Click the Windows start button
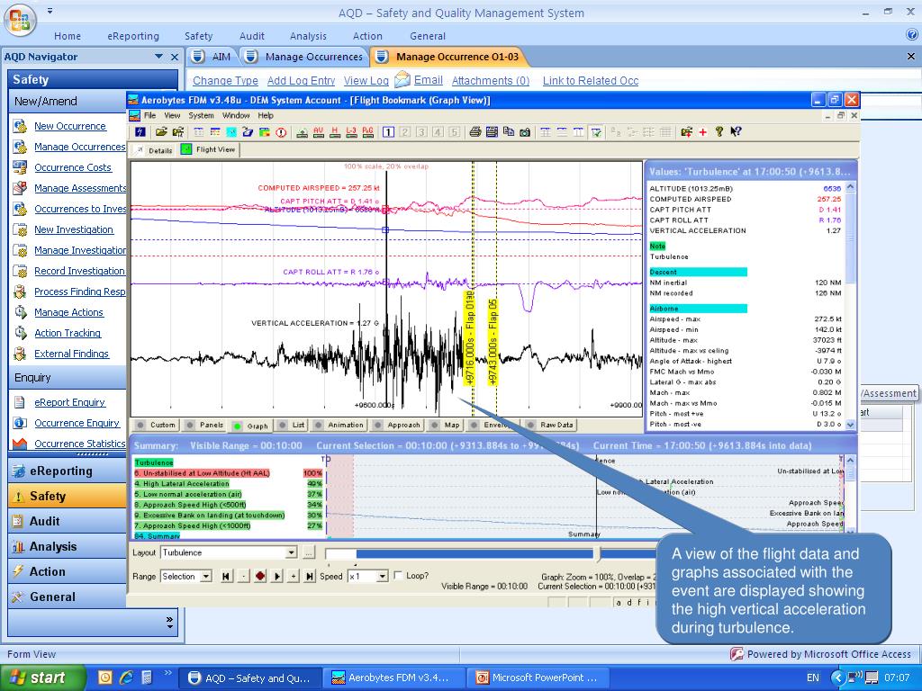Image resolution: width=922 pixels, height=691 pixels. [42, 678]
